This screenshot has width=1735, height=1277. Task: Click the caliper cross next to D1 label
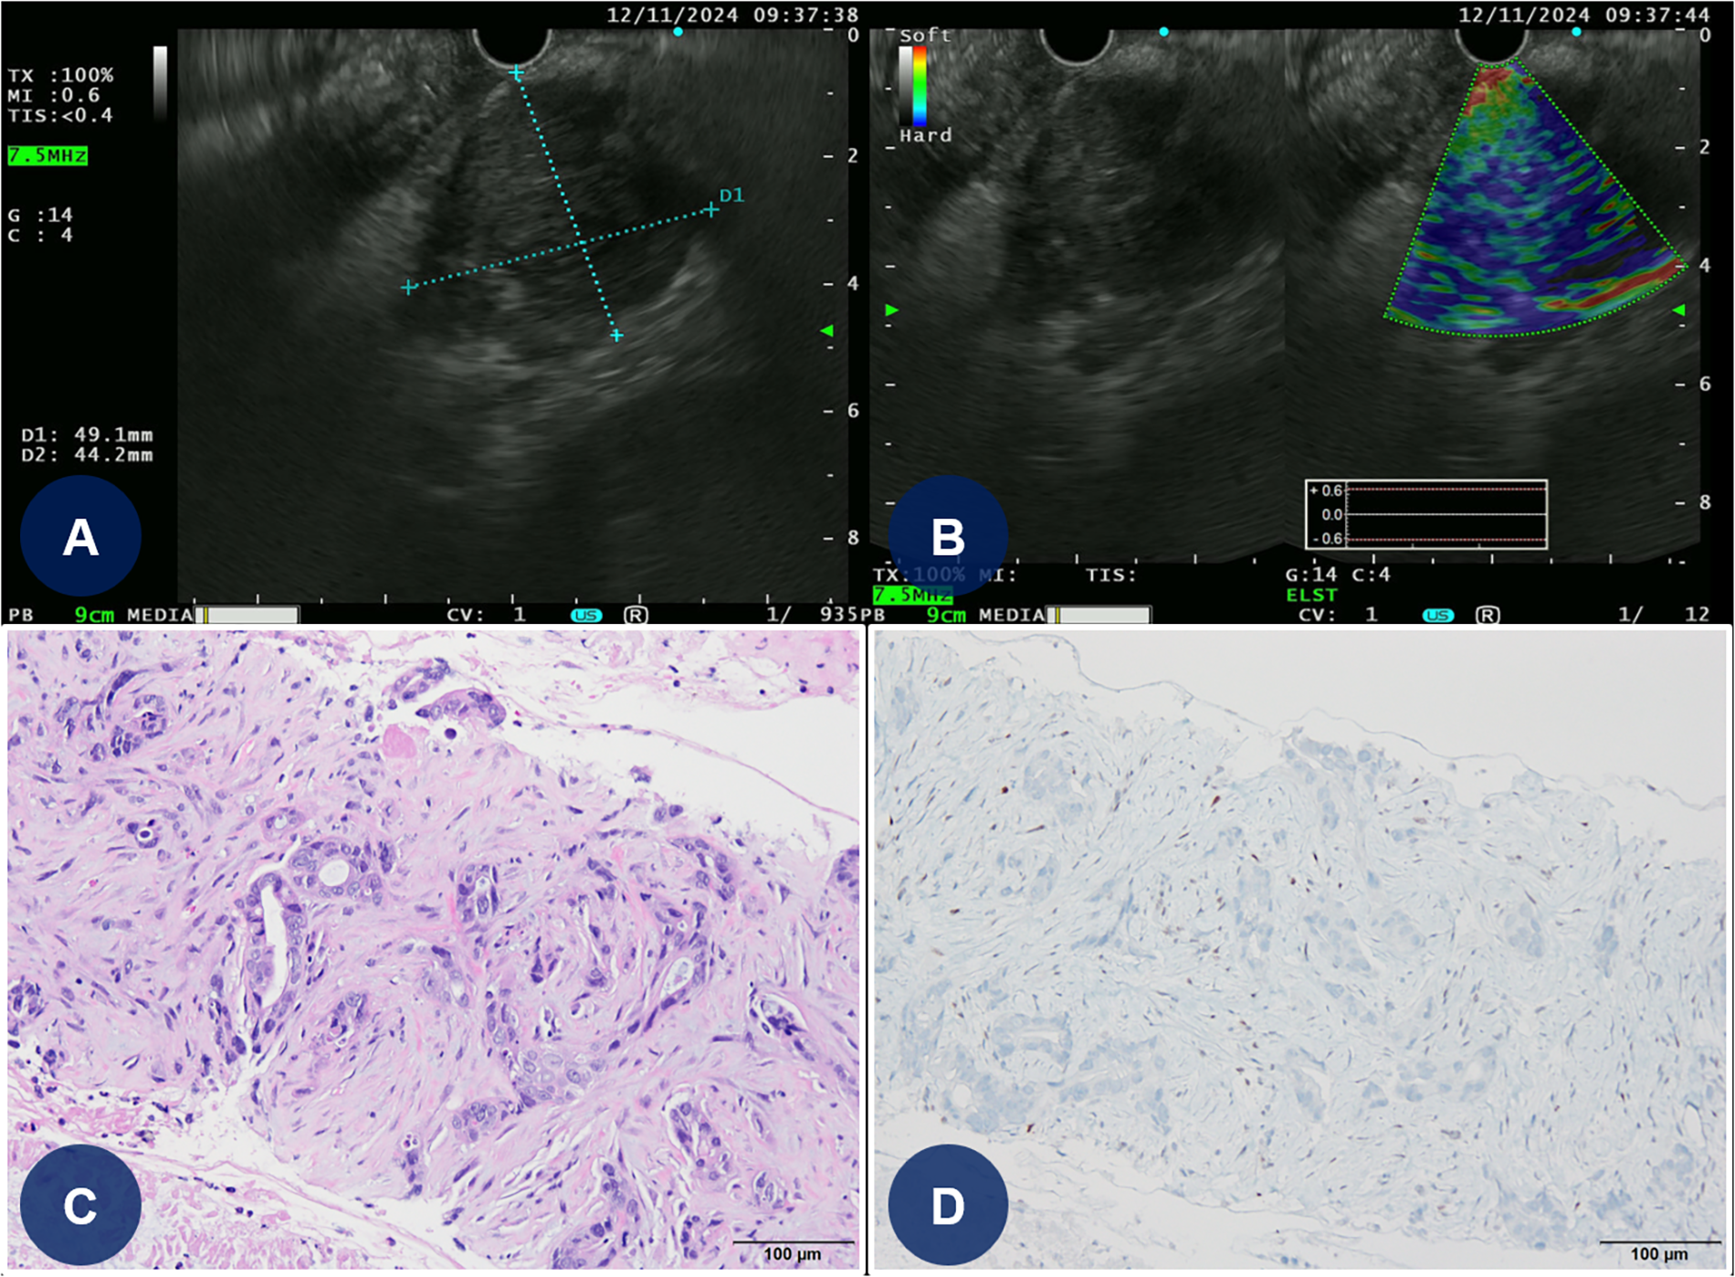point(710,210)
